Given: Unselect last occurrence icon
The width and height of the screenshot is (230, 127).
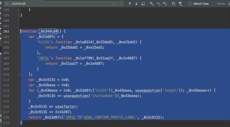Looking at the screenshot, I should [x=158, y=4].
